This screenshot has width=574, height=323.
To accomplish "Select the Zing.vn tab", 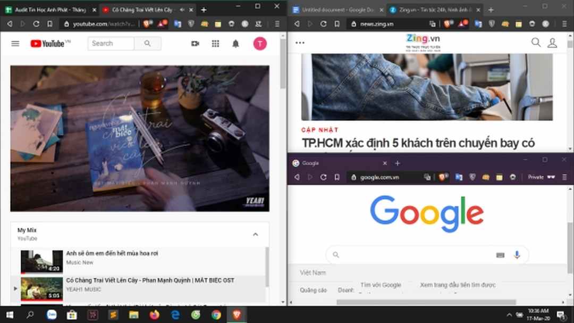I will pos(435,10).
